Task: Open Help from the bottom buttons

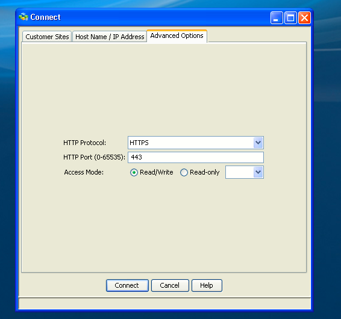Action: pyautogui.click(x=207, y=285)
